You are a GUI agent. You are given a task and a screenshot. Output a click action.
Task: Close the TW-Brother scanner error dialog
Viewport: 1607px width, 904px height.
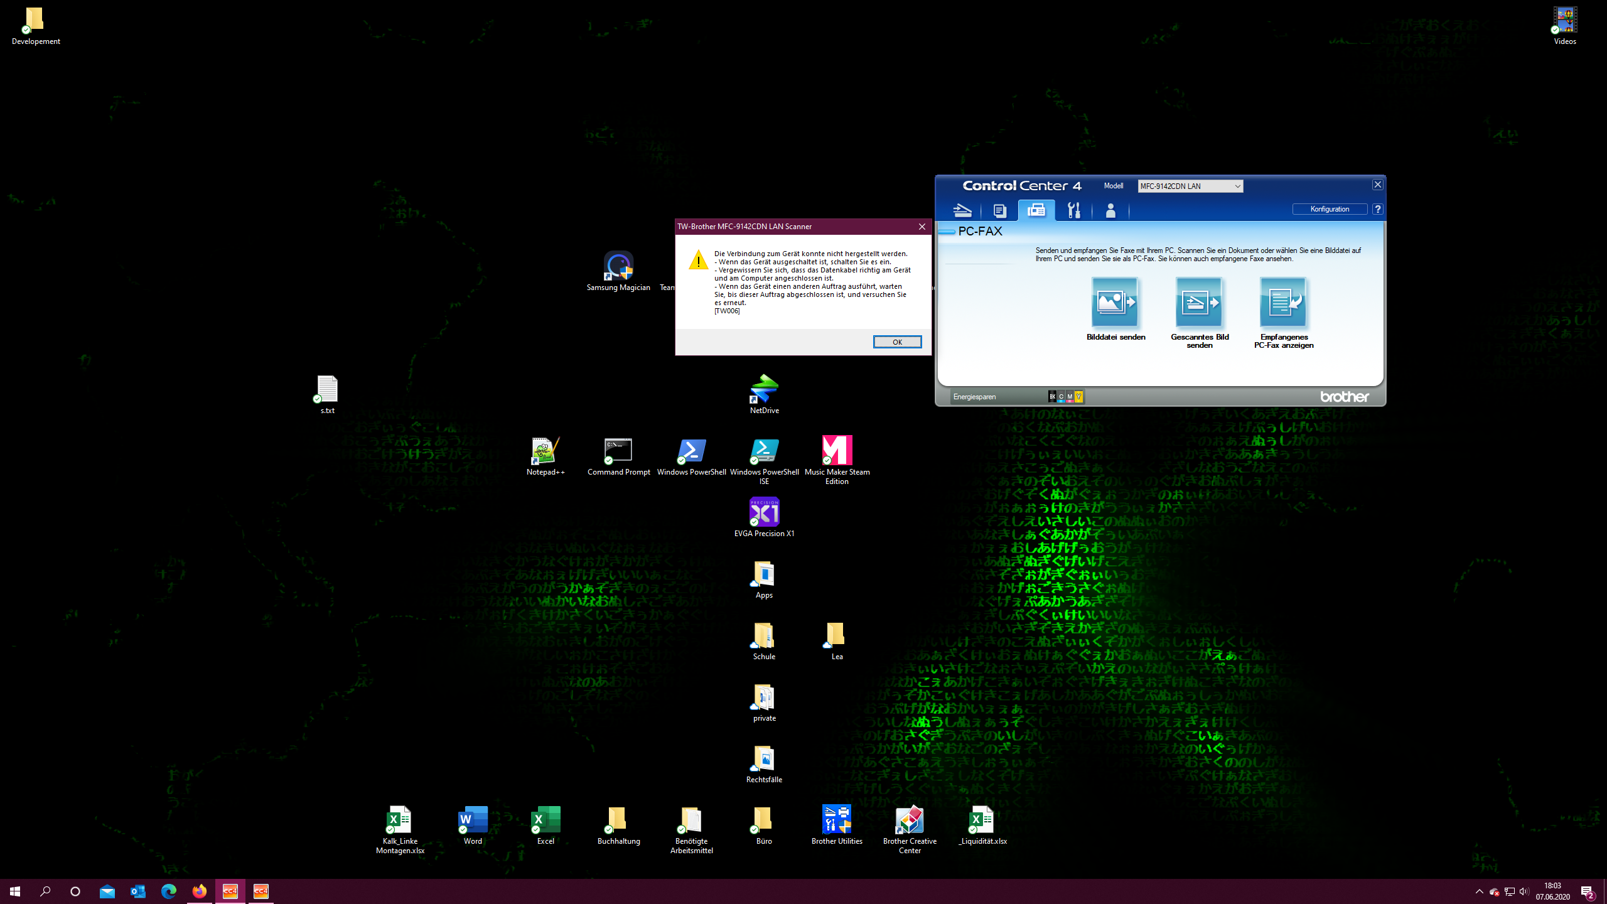click(x=922, y=227)
